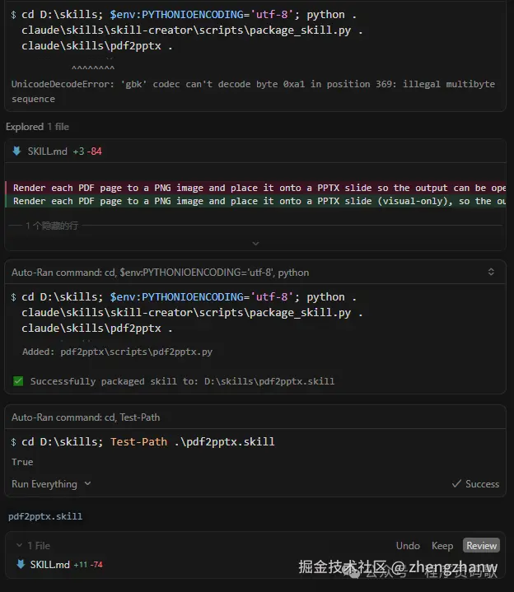This screenshot has width=514, height=592.
Task: Collapse the 1 File changes list
Action: coord(19,545)
